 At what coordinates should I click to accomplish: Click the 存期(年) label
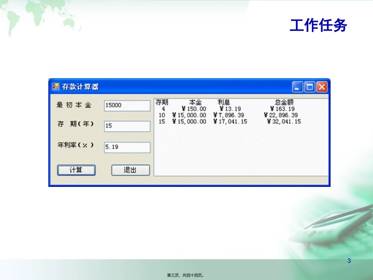pos(75,124)
